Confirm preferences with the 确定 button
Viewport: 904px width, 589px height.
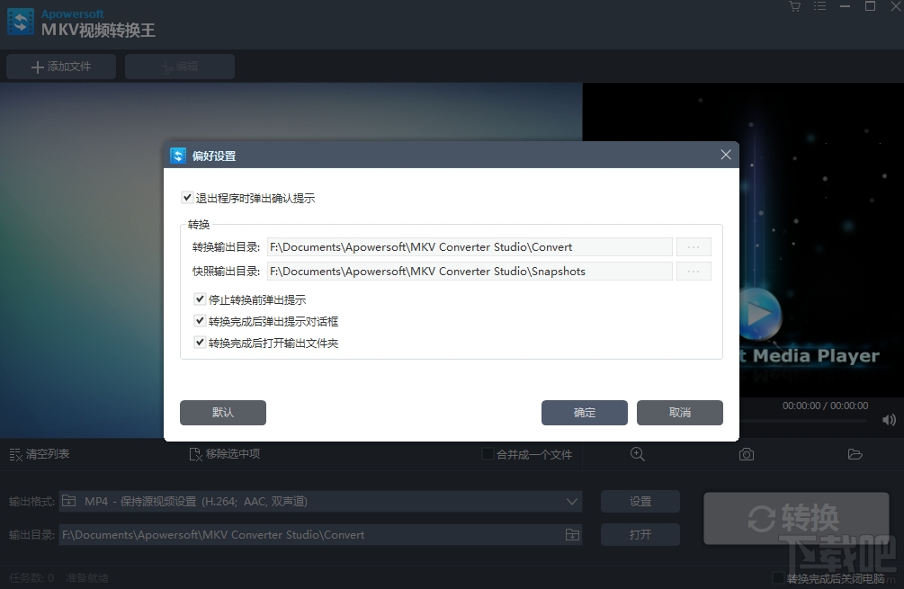pyautogui.click(x=584, y=413)
